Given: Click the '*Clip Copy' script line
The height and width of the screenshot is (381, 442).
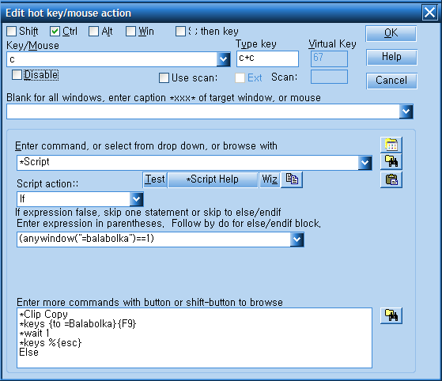Looking at the screenshot, I should (x=43, y=315).
